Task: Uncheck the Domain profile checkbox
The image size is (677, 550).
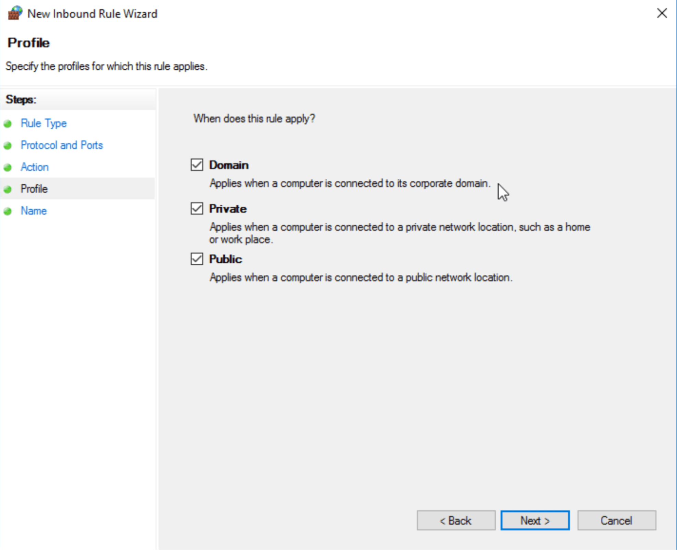Action: (197, 165)
